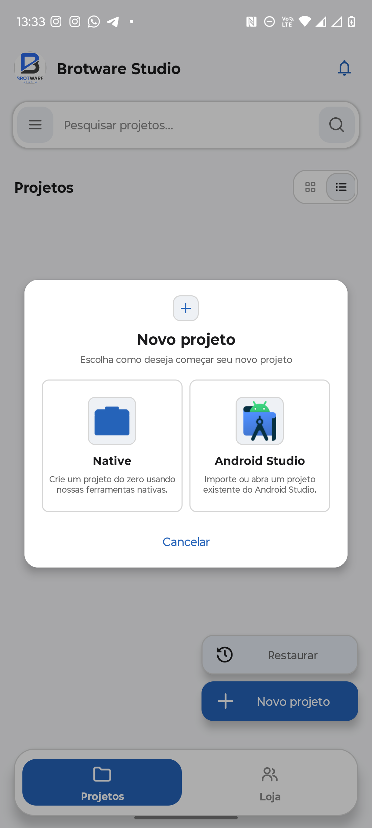Tap the bottom navigation gesture handle

(186, 818)
